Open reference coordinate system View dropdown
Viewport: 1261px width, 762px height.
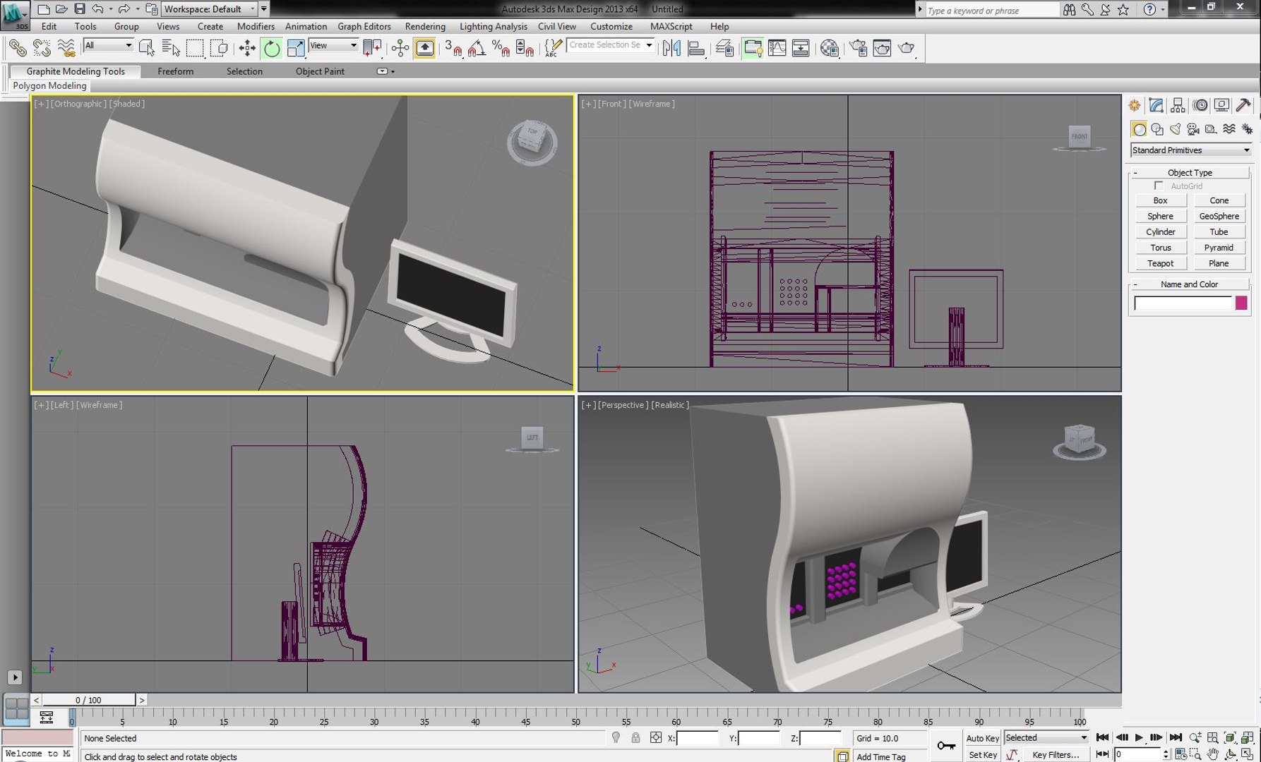(x=333, y=45)
